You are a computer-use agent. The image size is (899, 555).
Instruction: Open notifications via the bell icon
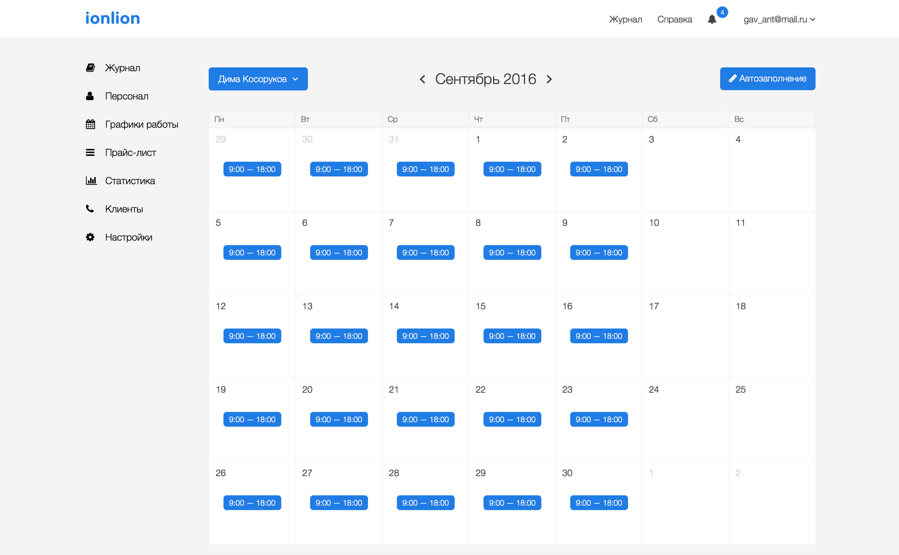point(711,20)
